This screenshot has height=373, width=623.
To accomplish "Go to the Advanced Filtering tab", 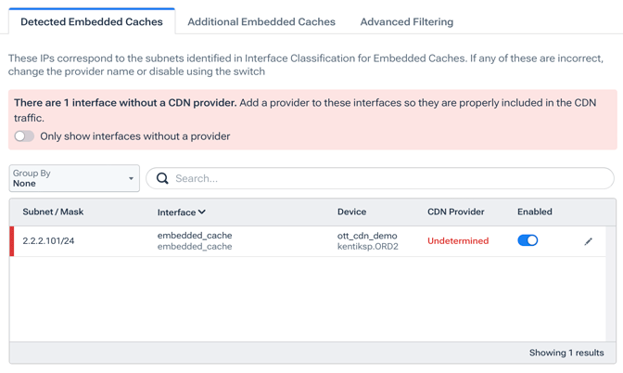I will click(x=406, y=21).
